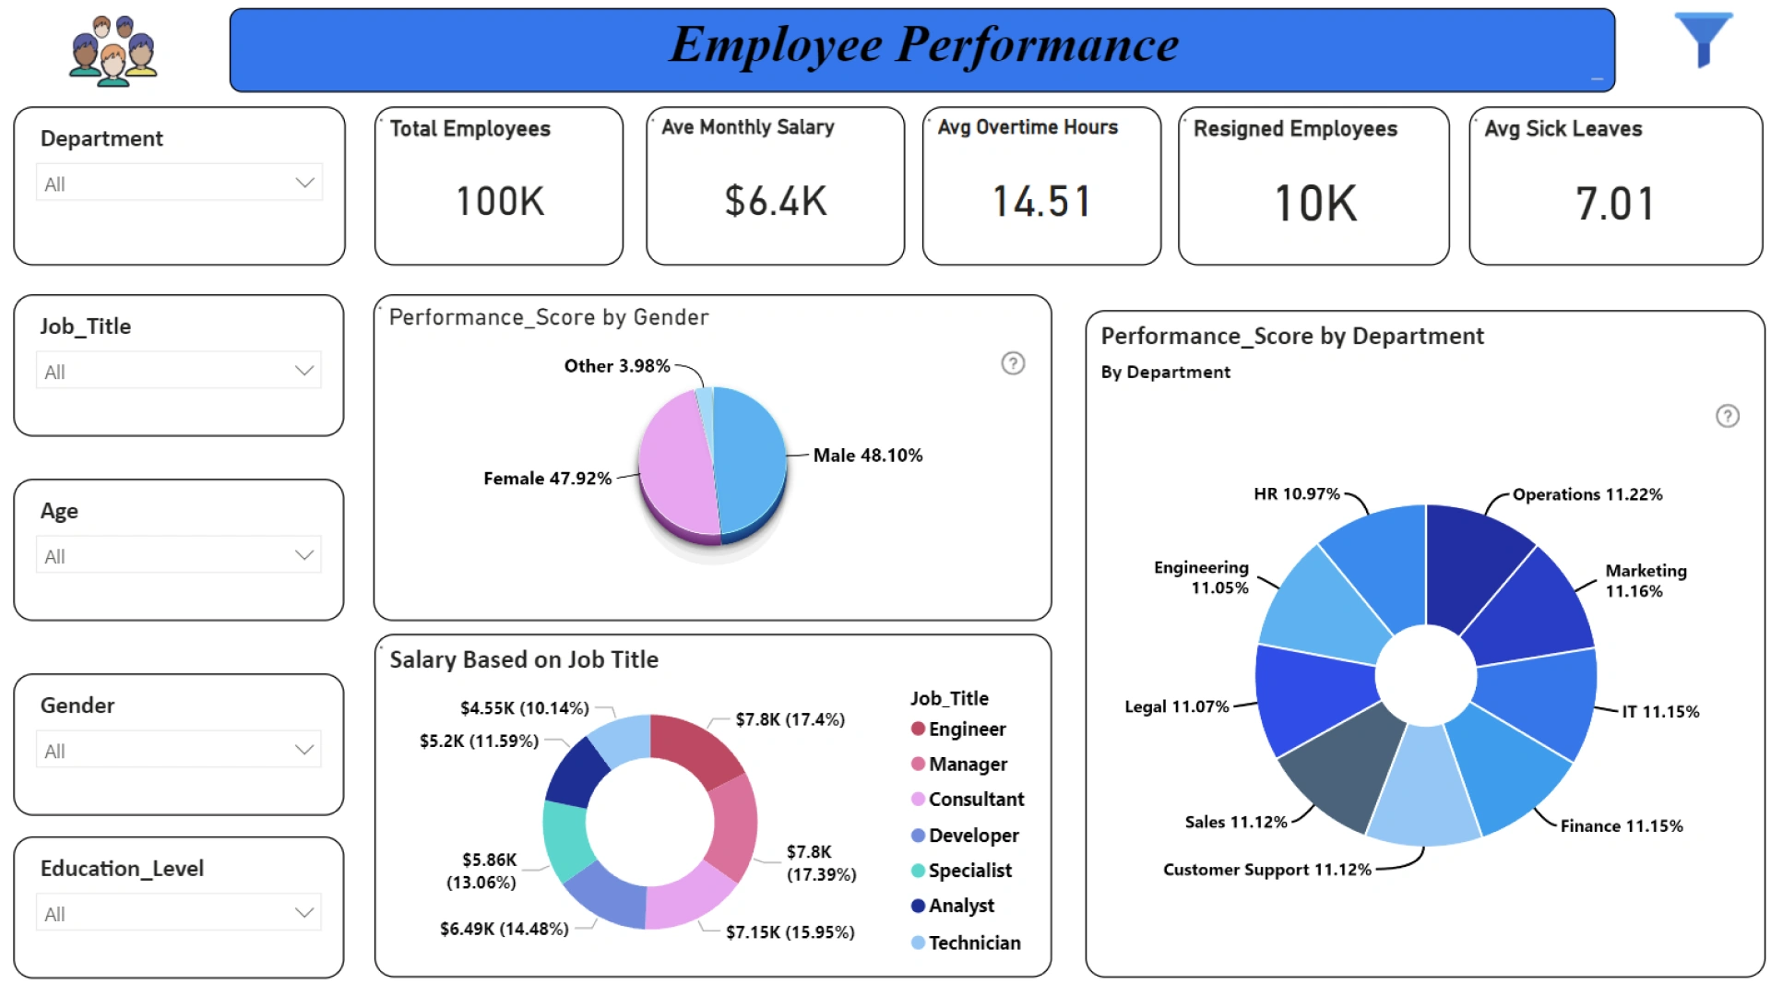
Task: Expand the Gender dropdown
Action: pyautogui.click(x=179, y=750)
